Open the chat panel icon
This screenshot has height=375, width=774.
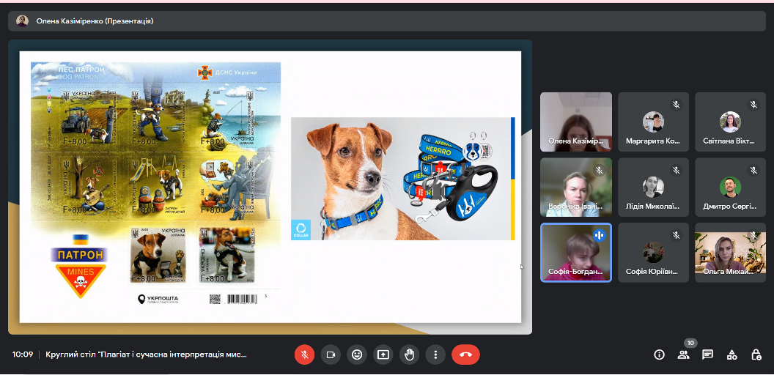tap(707, 354)
